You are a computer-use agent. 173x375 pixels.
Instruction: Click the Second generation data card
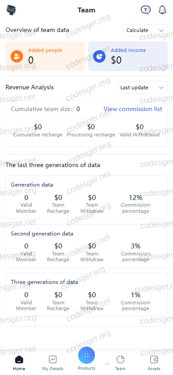click(x=86, y=246)
